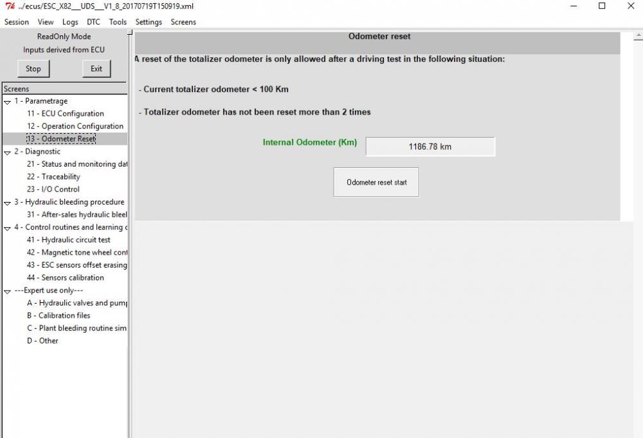Open the Tools menu
Viewport: 643px width, 438px height.
coord(118,22)
